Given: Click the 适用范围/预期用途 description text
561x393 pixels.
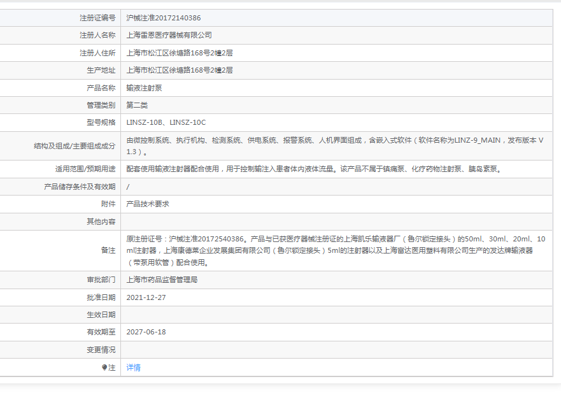Looking at the screenshot, I should pos(315,169).
